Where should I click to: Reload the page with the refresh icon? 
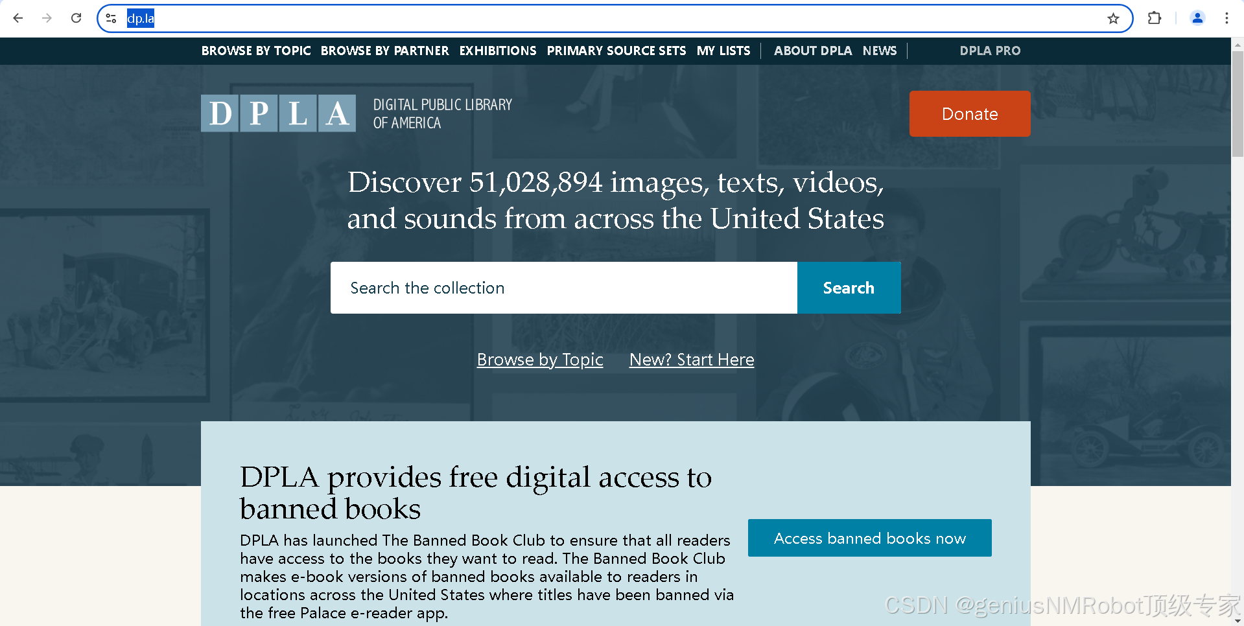[x=76, y=18]
